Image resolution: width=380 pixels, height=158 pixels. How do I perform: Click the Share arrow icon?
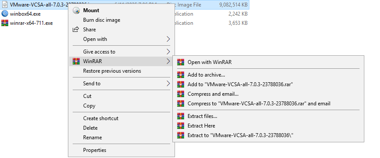coord(76,29)
